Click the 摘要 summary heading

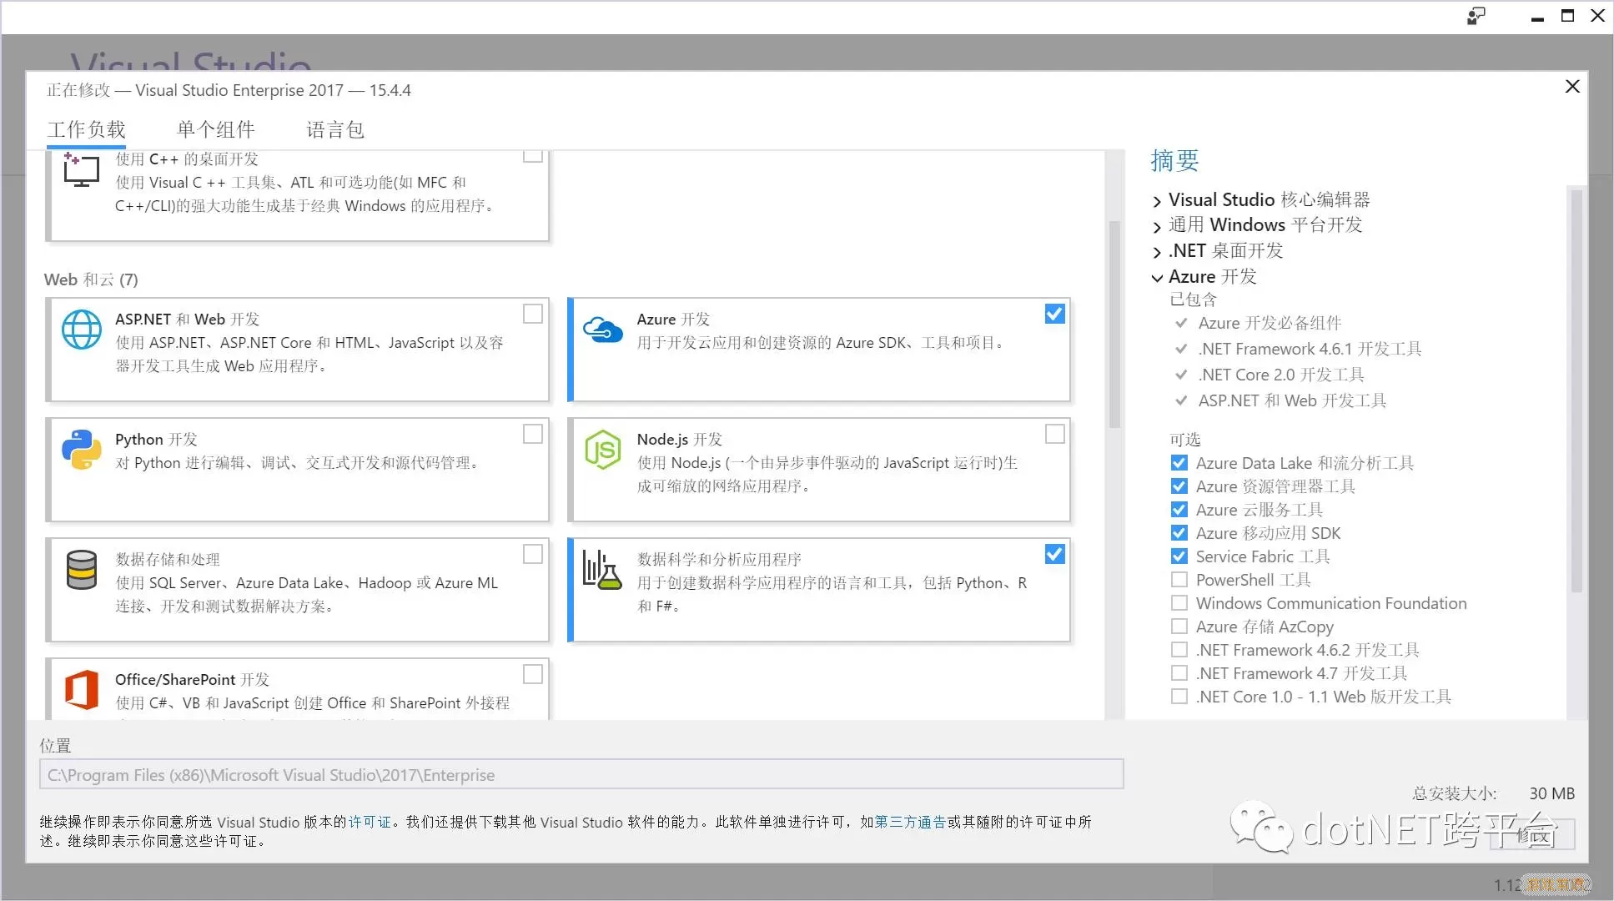pos(1174,160)
